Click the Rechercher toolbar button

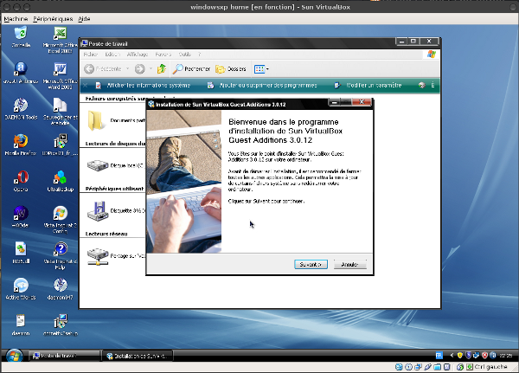[x=192, y=69]
